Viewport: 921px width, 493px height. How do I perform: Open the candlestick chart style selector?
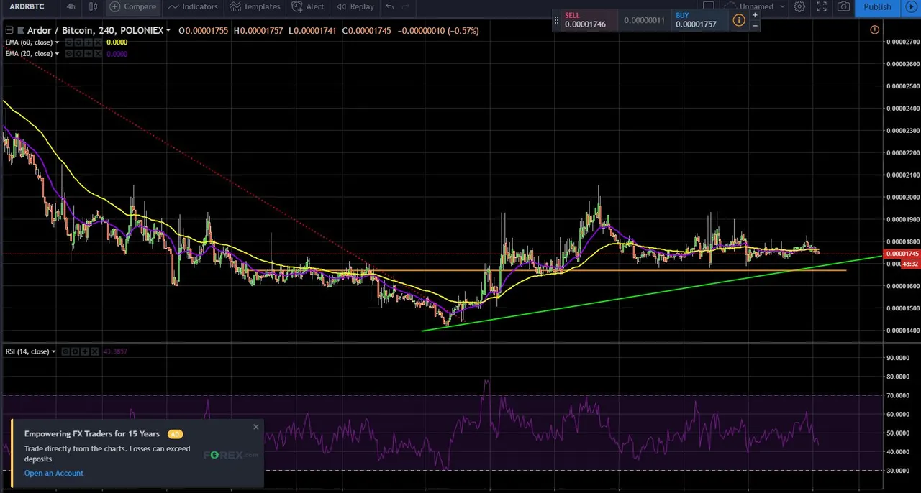[93, 6]
